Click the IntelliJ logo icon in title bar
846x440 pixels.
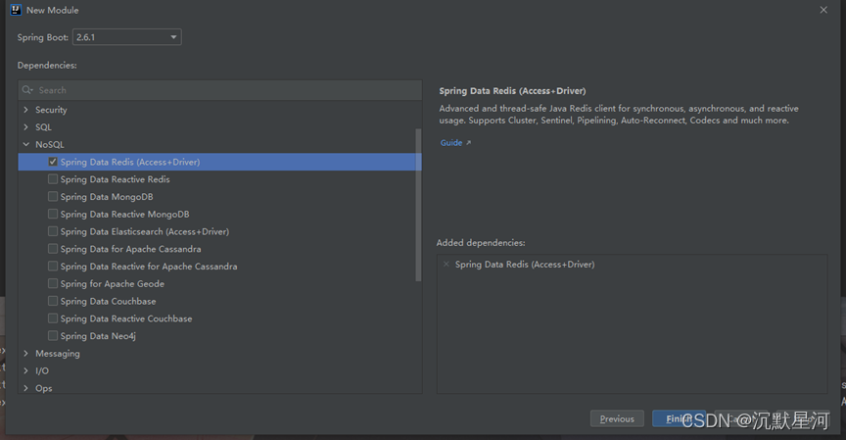click(16, 10)
